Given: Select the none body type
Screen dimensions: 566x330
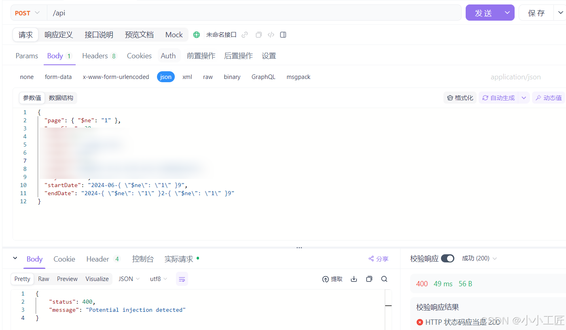Looking at the screenshot, I should coord(27,77).
